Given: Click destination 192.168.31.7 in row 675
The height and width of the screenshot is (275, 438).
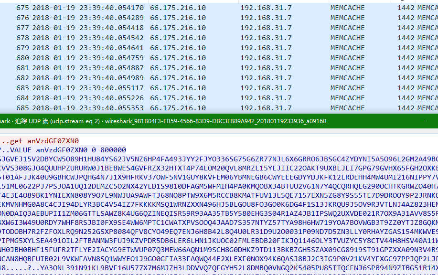Looking at the screenshot, I should pyautogui.click(x=266, y=8).
